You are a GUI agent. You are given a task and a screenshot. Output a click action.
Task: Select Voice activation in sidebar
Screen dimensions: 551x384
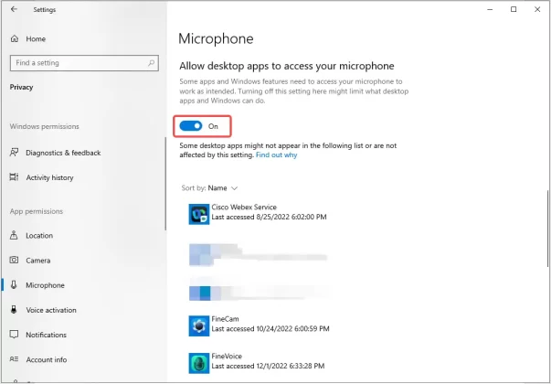(51, 310)
